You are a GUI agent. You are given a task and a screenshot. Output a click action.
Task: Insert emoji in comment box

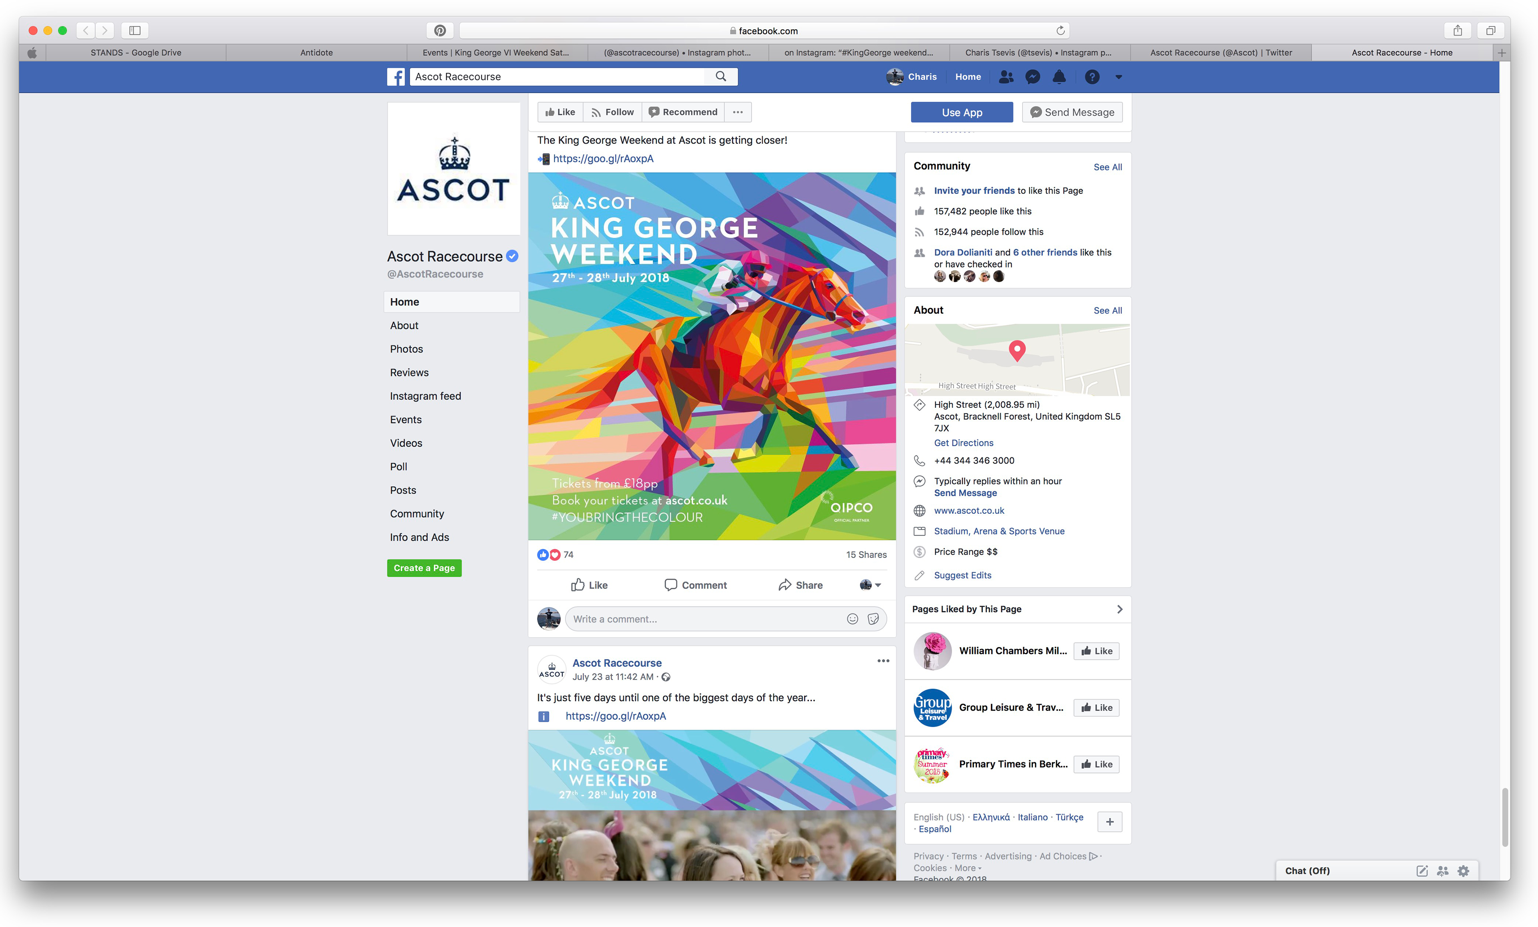(852, 619)
